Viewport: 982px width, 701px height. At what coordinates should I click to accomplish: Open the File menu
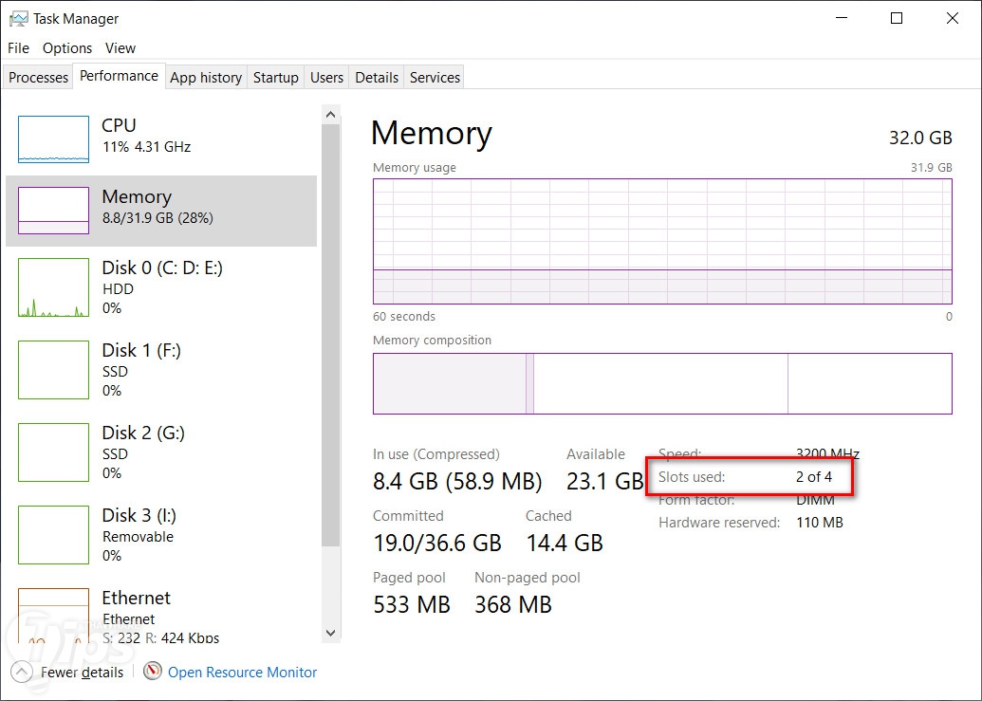tap(18, 47)
